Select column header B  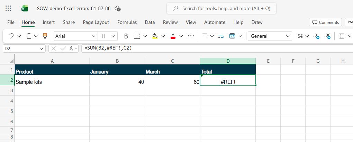[117, 61]
